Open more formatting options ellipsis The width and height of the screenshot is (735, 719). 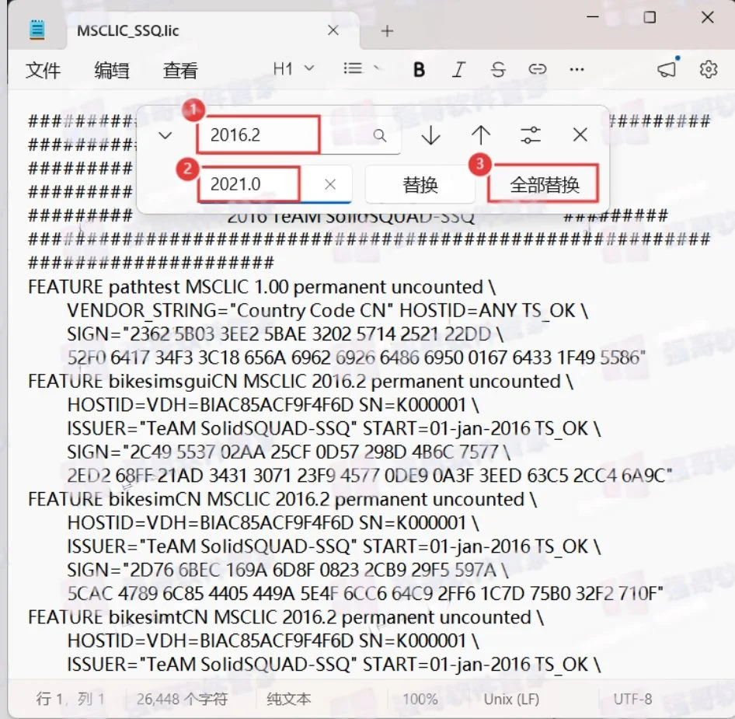577,69
